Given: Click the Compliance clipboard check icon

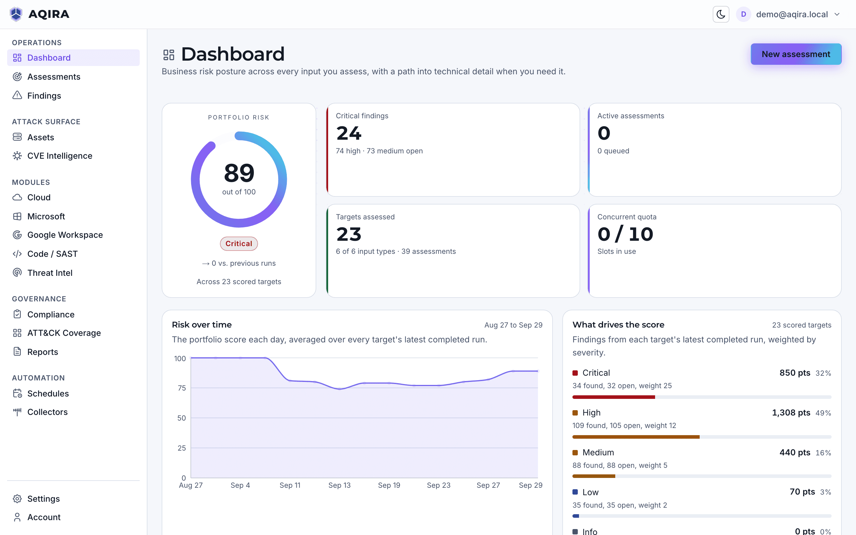Looking at the screenshot, I should [17, 314].
